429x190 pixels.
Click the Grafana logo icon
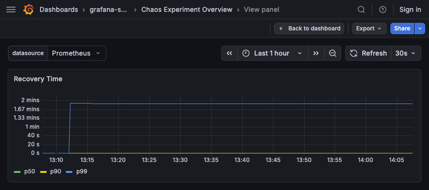[29, 9]
